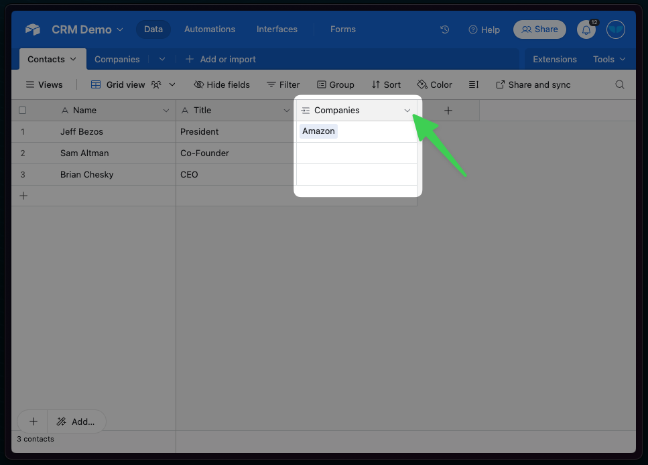This screenshot has width=648, height=465.
Task: Open the Tools dropdown
Action: point(609,59)
